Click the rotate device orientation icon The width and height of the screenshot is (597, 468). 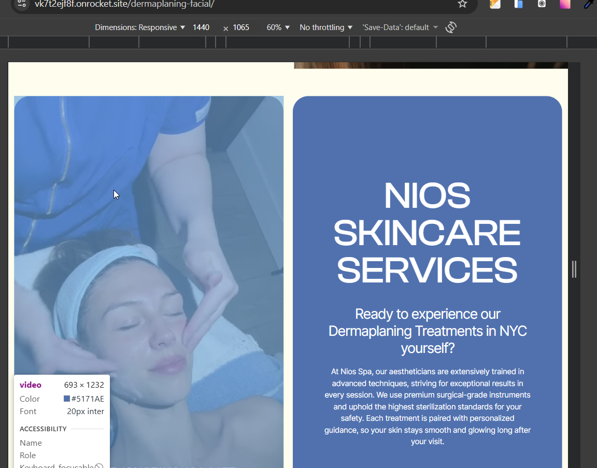coord(451,27)
